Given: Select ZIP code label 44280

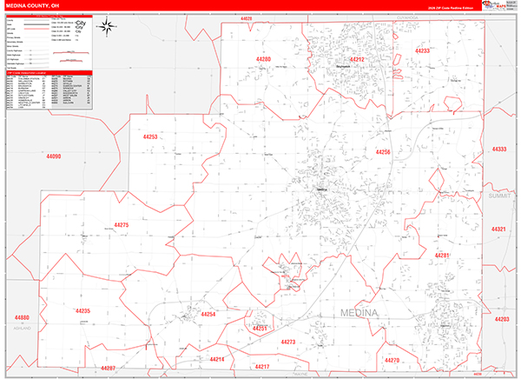Looking at the screenshot, I should [x=263, y=59].
